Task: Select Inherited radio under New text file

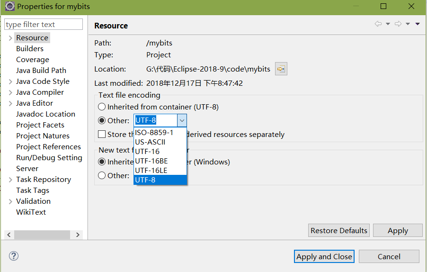Action: 102,162
